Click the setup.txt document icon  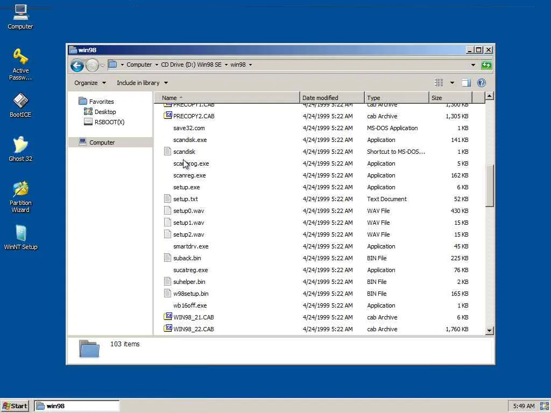(x=168, y=199)
